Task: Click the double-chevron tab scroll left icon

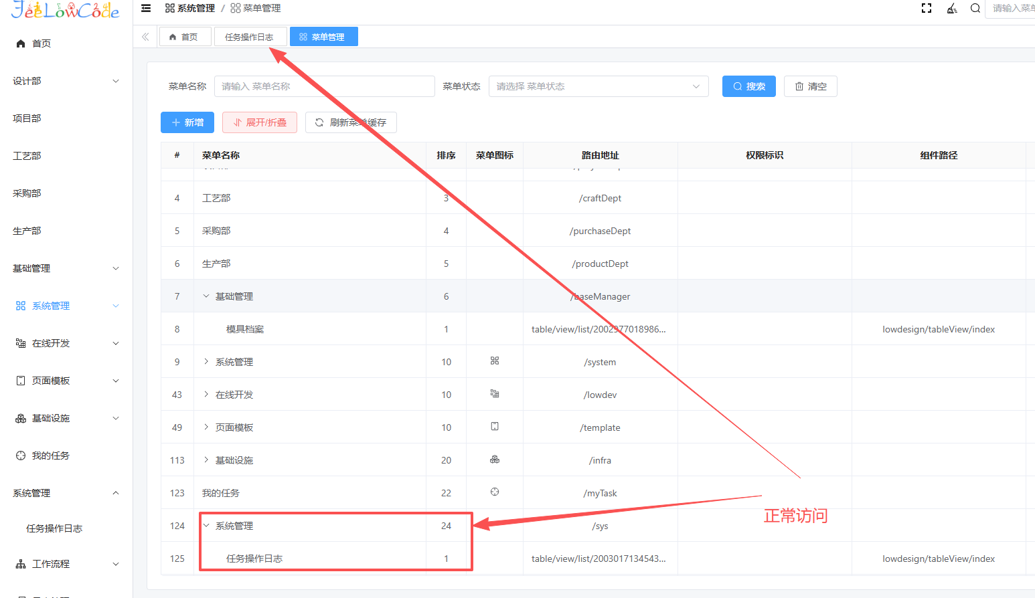Action: pos(145,37)
